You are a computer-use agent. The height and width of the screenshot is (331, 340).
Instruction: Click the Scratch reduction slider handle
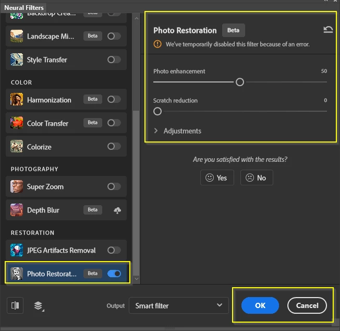(x=157, y=111)
